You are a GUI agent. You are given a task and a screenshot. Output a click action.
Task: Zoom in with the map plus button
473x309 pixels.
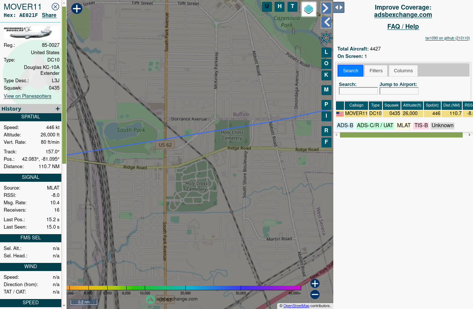315,284
